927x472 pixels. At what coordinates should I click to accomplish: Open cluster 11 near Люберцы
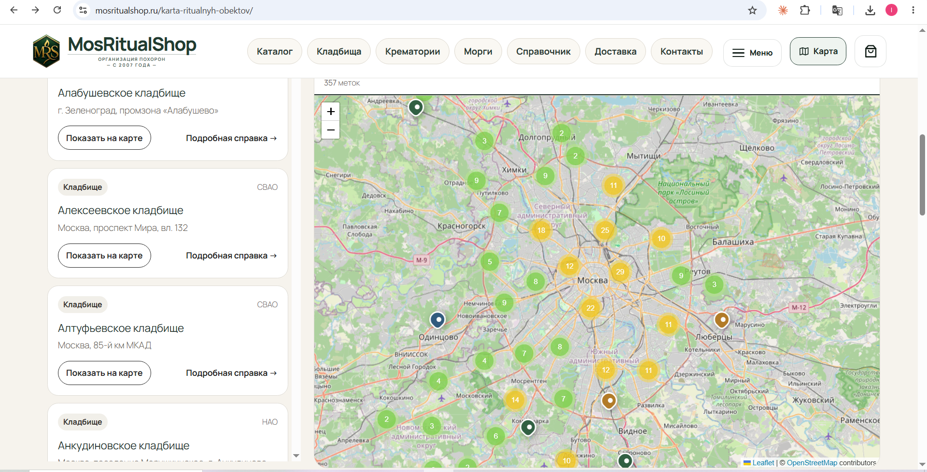coord(668,325)
